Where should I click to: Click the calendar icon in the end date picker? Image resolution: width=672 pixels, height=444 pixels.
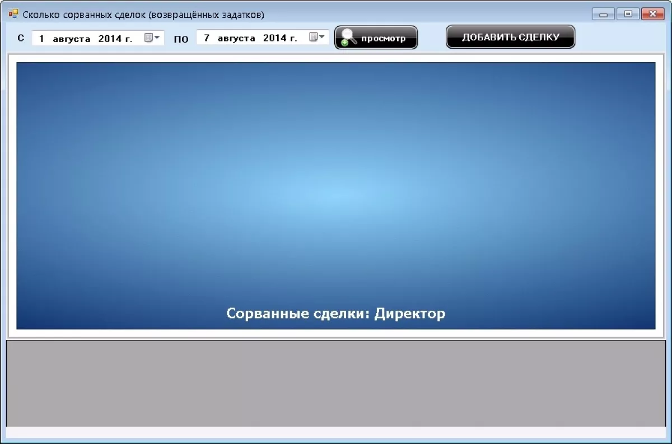(x=314, y=38)
